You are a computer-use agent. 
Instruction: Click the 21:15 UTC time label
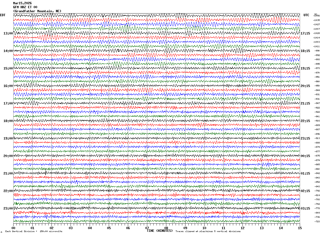pyautogui.click(x=305, y=103)
